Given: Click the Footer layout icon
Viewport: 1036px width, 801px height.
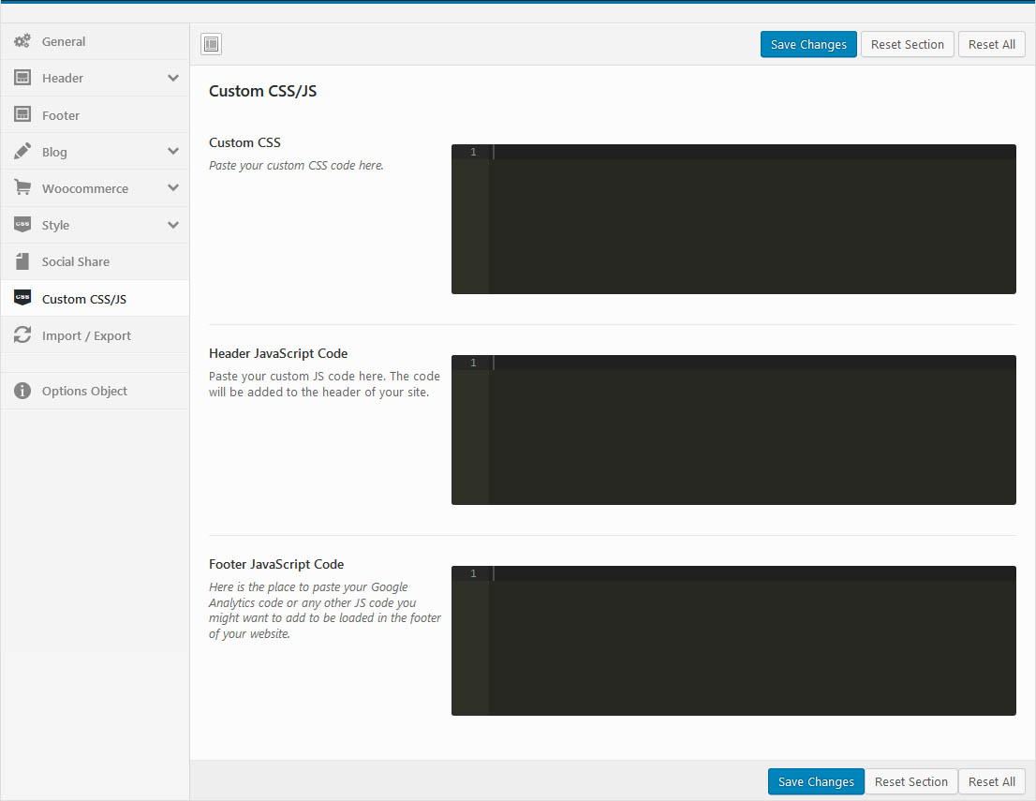Looking at the screenshot, I should point(22,114).
